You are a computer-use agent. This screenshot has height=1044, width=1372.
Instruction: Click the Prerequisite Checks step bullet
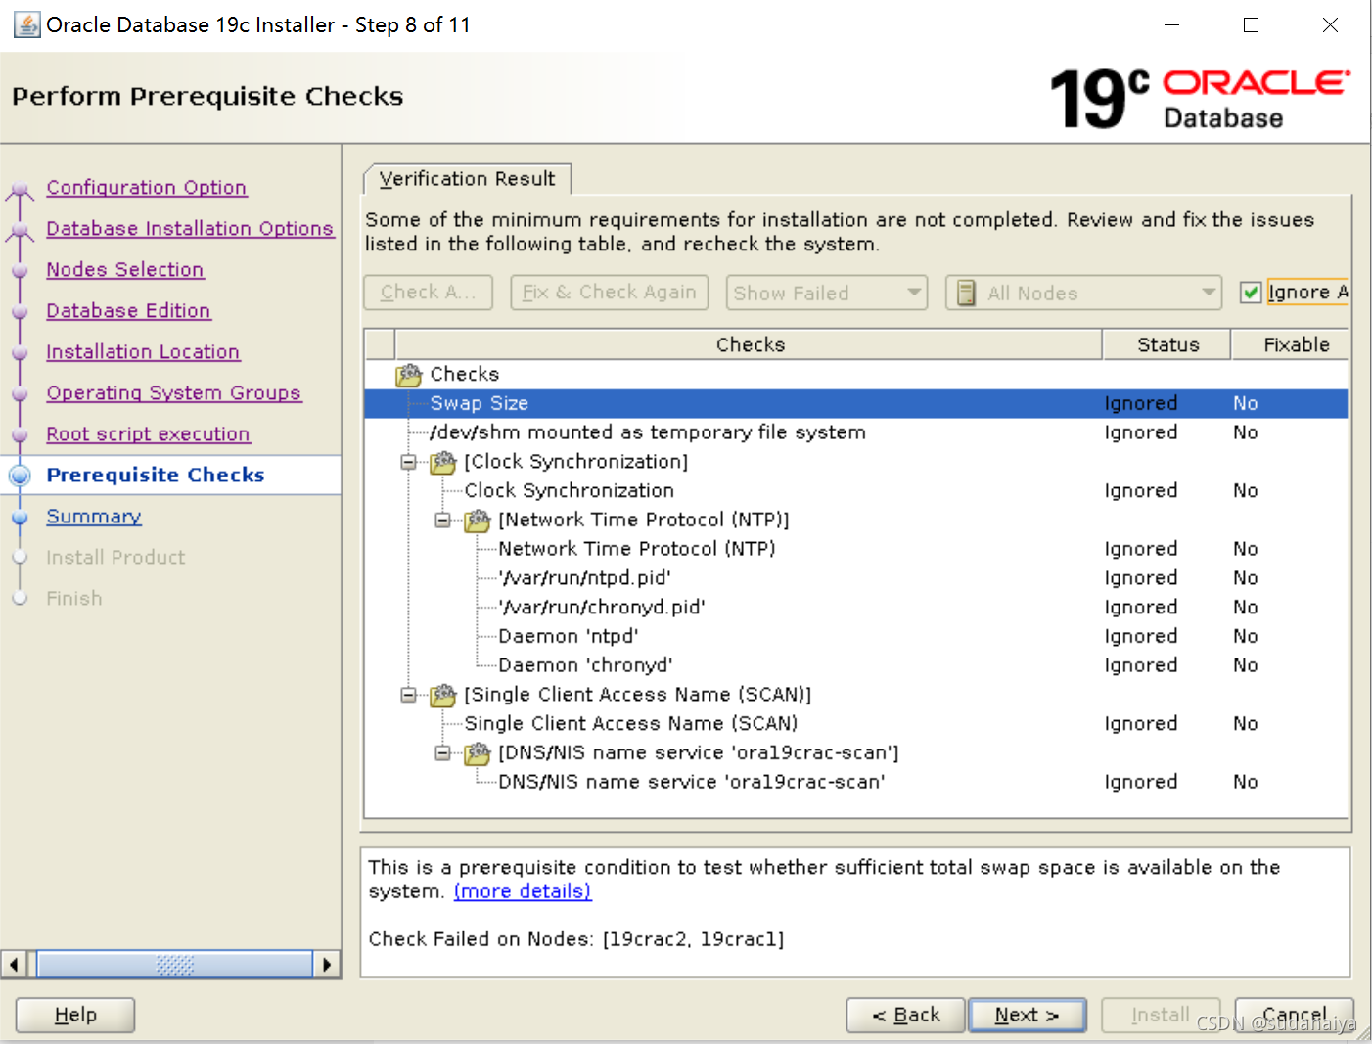[x=20, y=476]
